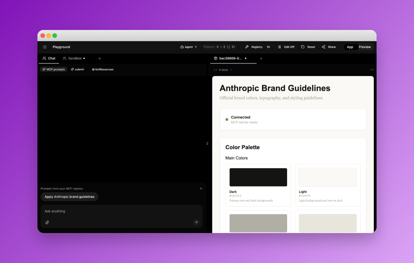Click the Ask anything input field
Screen dimensions: 414x263
[122, 211]
